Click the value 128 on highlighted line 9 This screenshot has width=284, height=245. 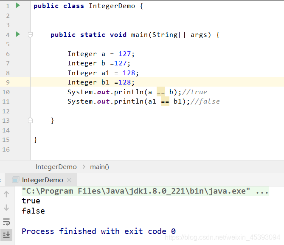125,82
